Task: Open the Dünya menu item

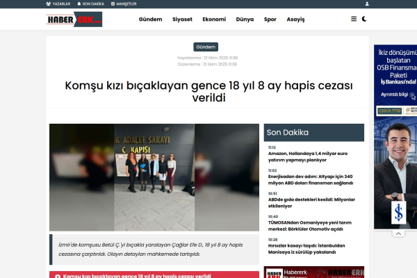Action: coord(245,19)
